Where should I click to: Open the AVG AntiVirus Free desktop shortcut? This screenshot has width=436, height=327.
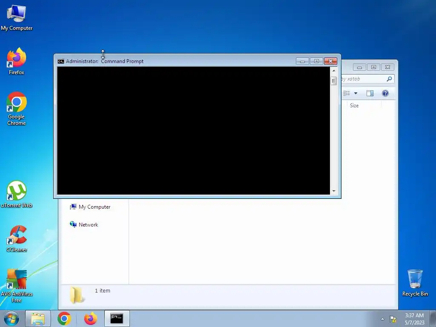17,286
